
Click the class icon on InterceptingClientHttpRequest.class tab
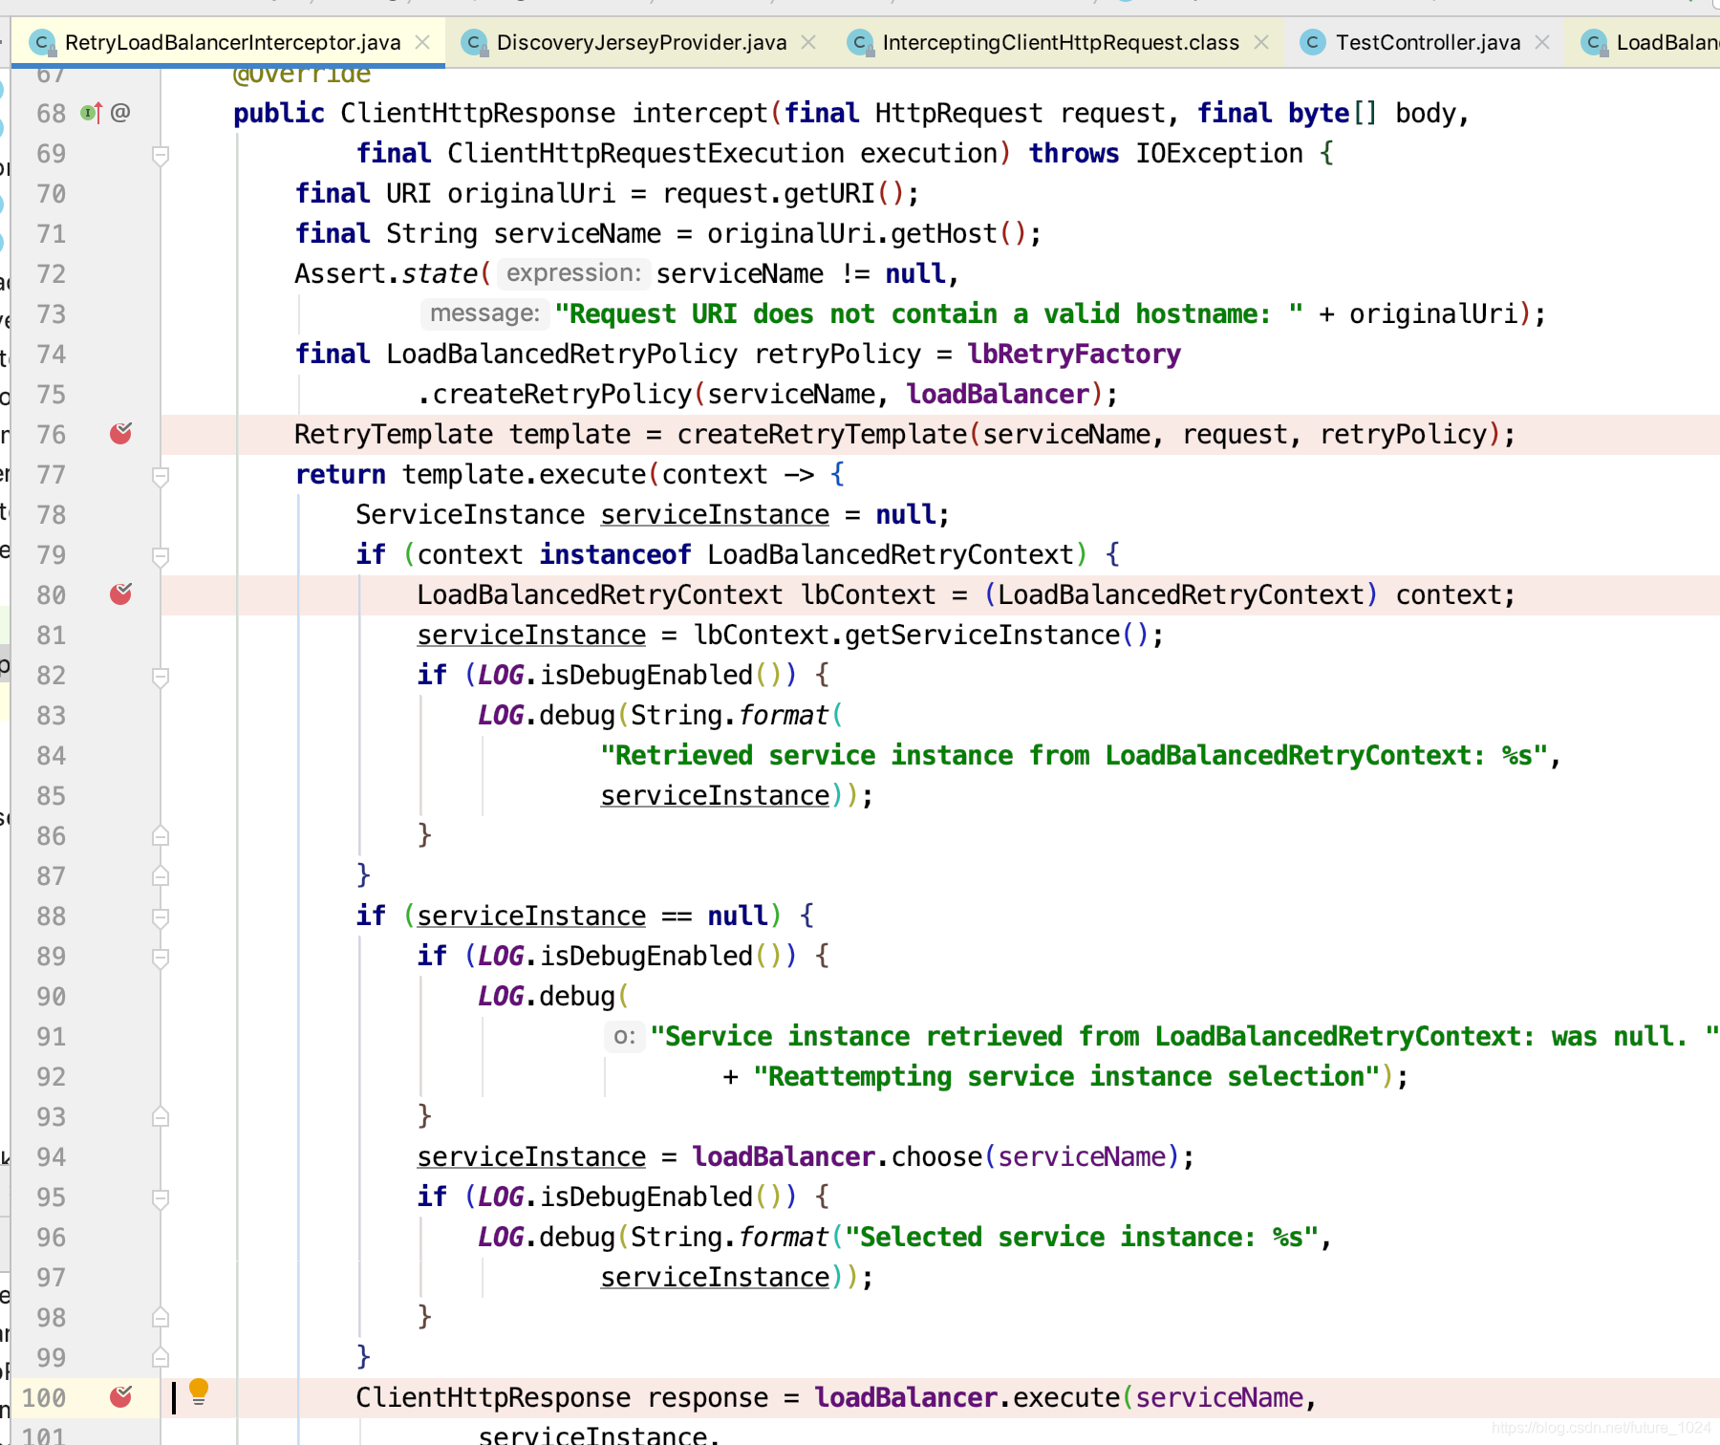click(858, 42)
